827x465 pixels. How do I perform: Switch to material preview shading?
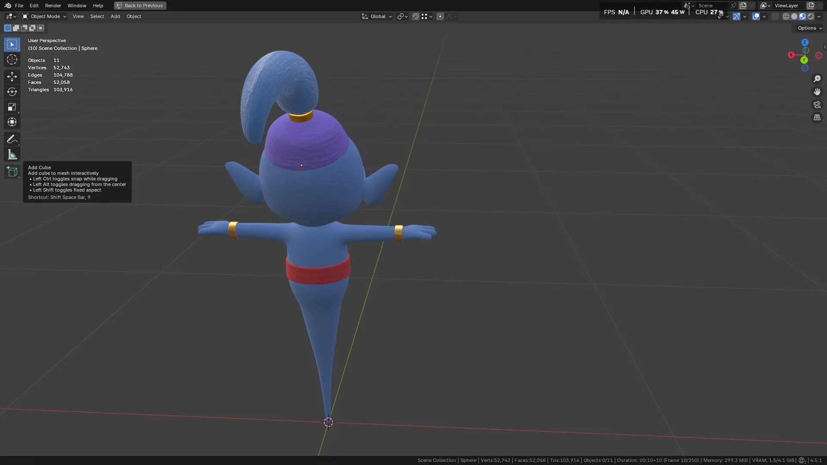[802, 16]
